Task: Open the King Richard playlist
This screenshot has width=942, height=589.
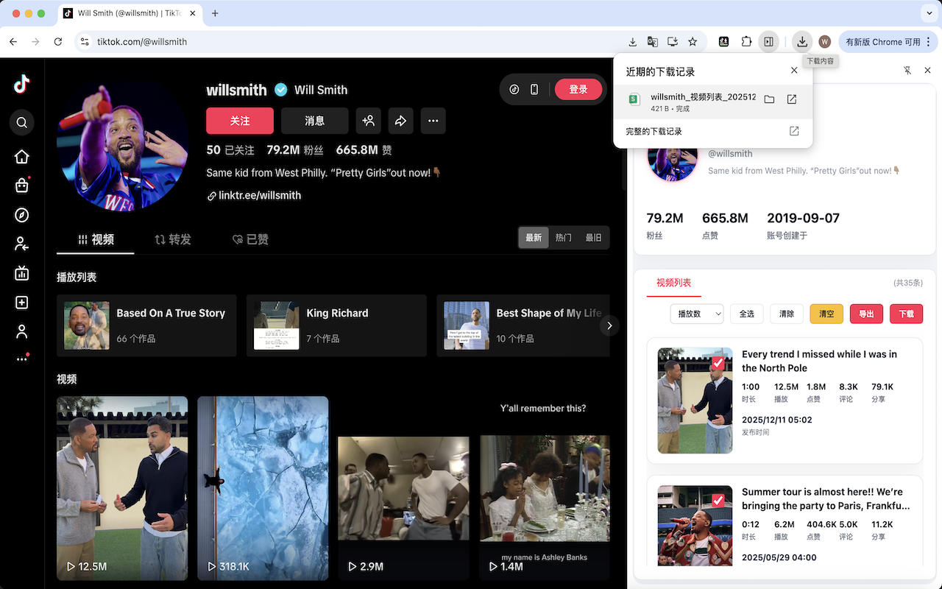Action: [x=336, y=325]
